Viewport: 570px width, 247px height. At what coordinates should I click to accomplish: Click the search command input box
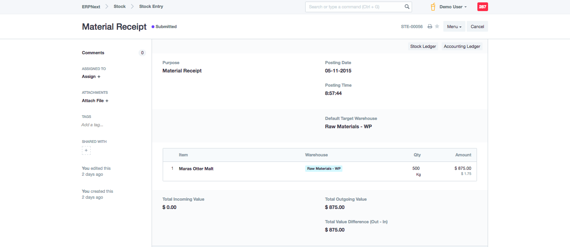coord(354,7)
